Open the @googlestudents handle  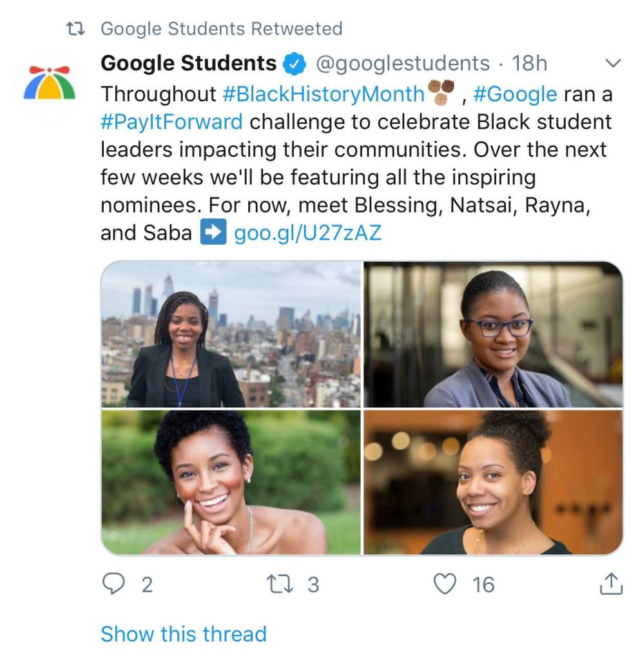(x=401, y=63)
